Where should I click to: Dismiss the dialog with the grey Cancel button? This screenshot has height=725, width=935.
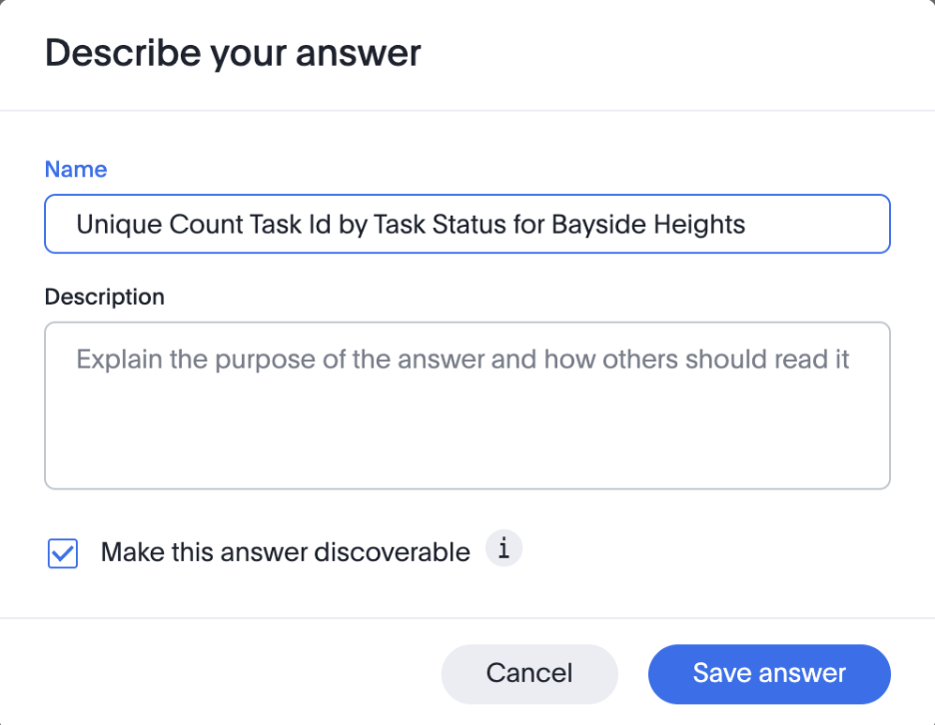click(529, 673)
